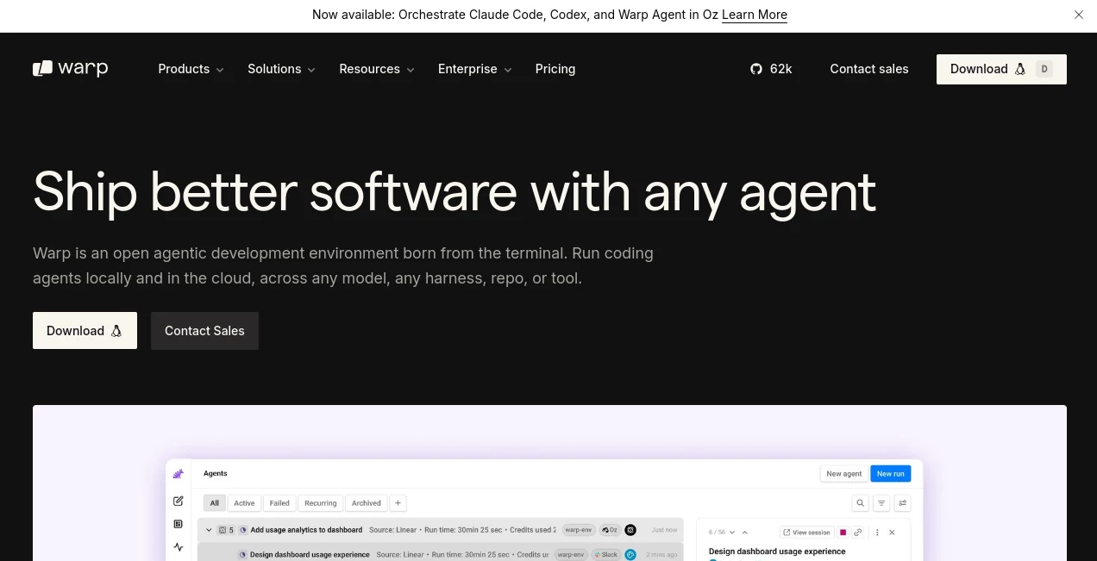Click the 'Ship better software with any agent' headline

click(454, 191)
